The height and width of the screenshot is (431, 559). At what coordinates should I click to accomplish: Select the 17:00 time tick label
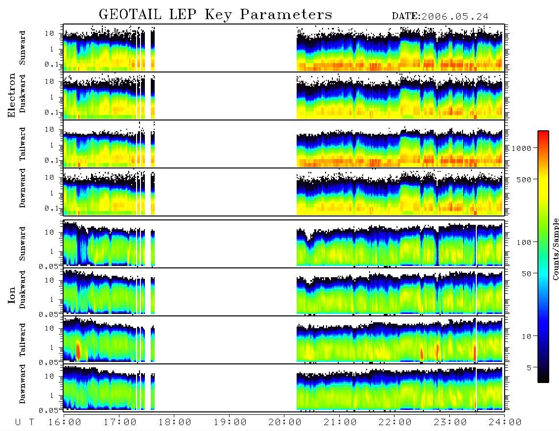(x=120, y=423)
